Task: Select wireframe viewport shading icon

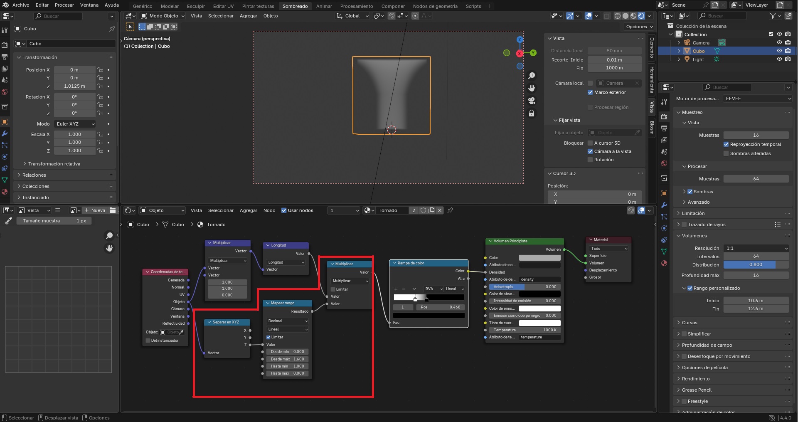Action: [x=618, y=16]
